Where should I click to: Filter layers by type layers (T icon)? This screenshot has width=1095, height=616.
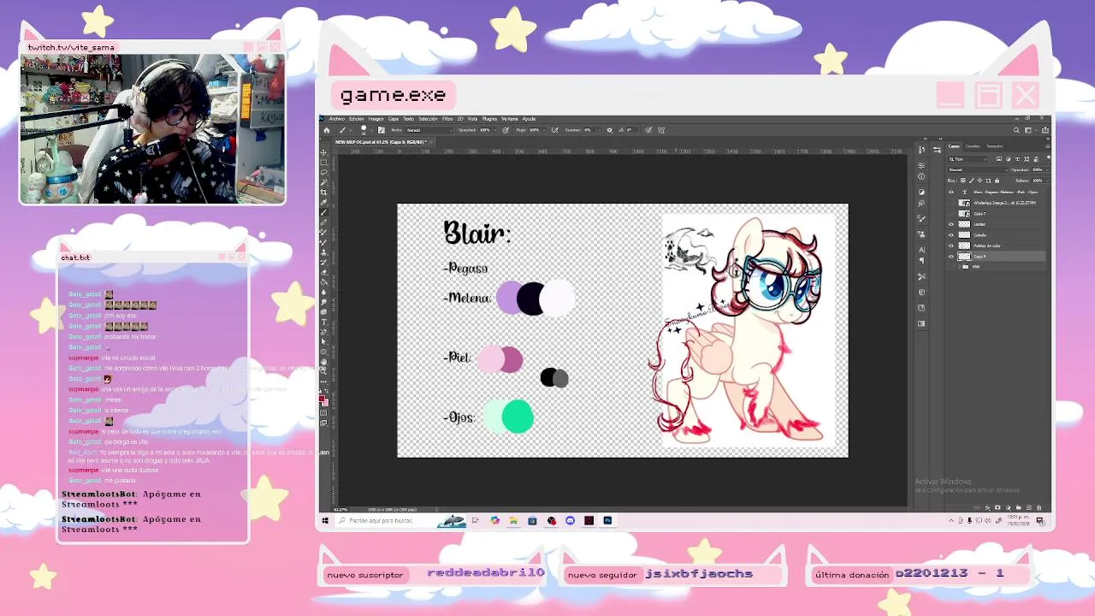[1017, 159]
